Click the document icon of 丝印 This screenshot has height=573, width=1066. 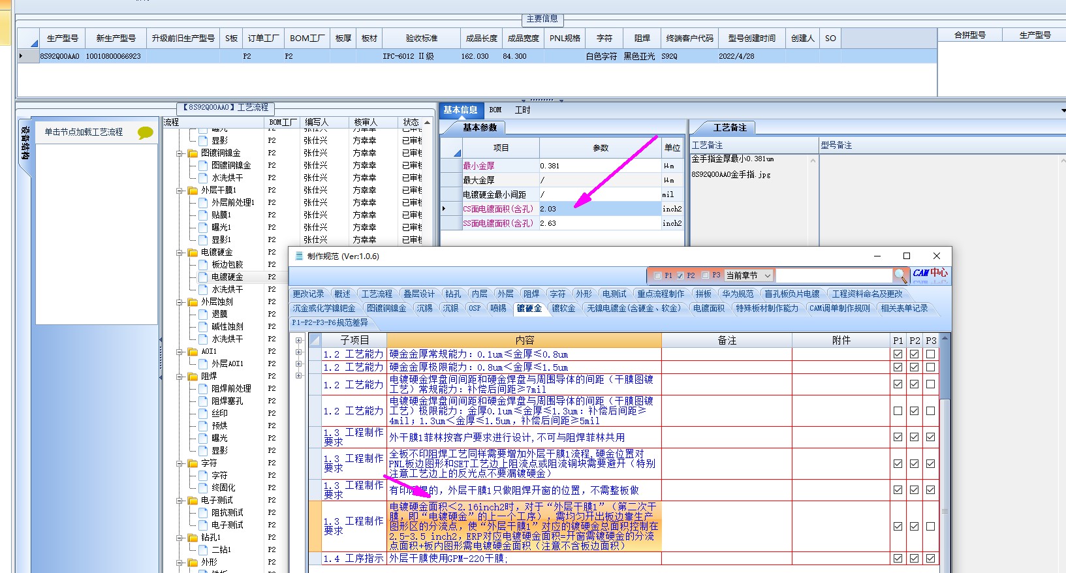tap(203, 413)
